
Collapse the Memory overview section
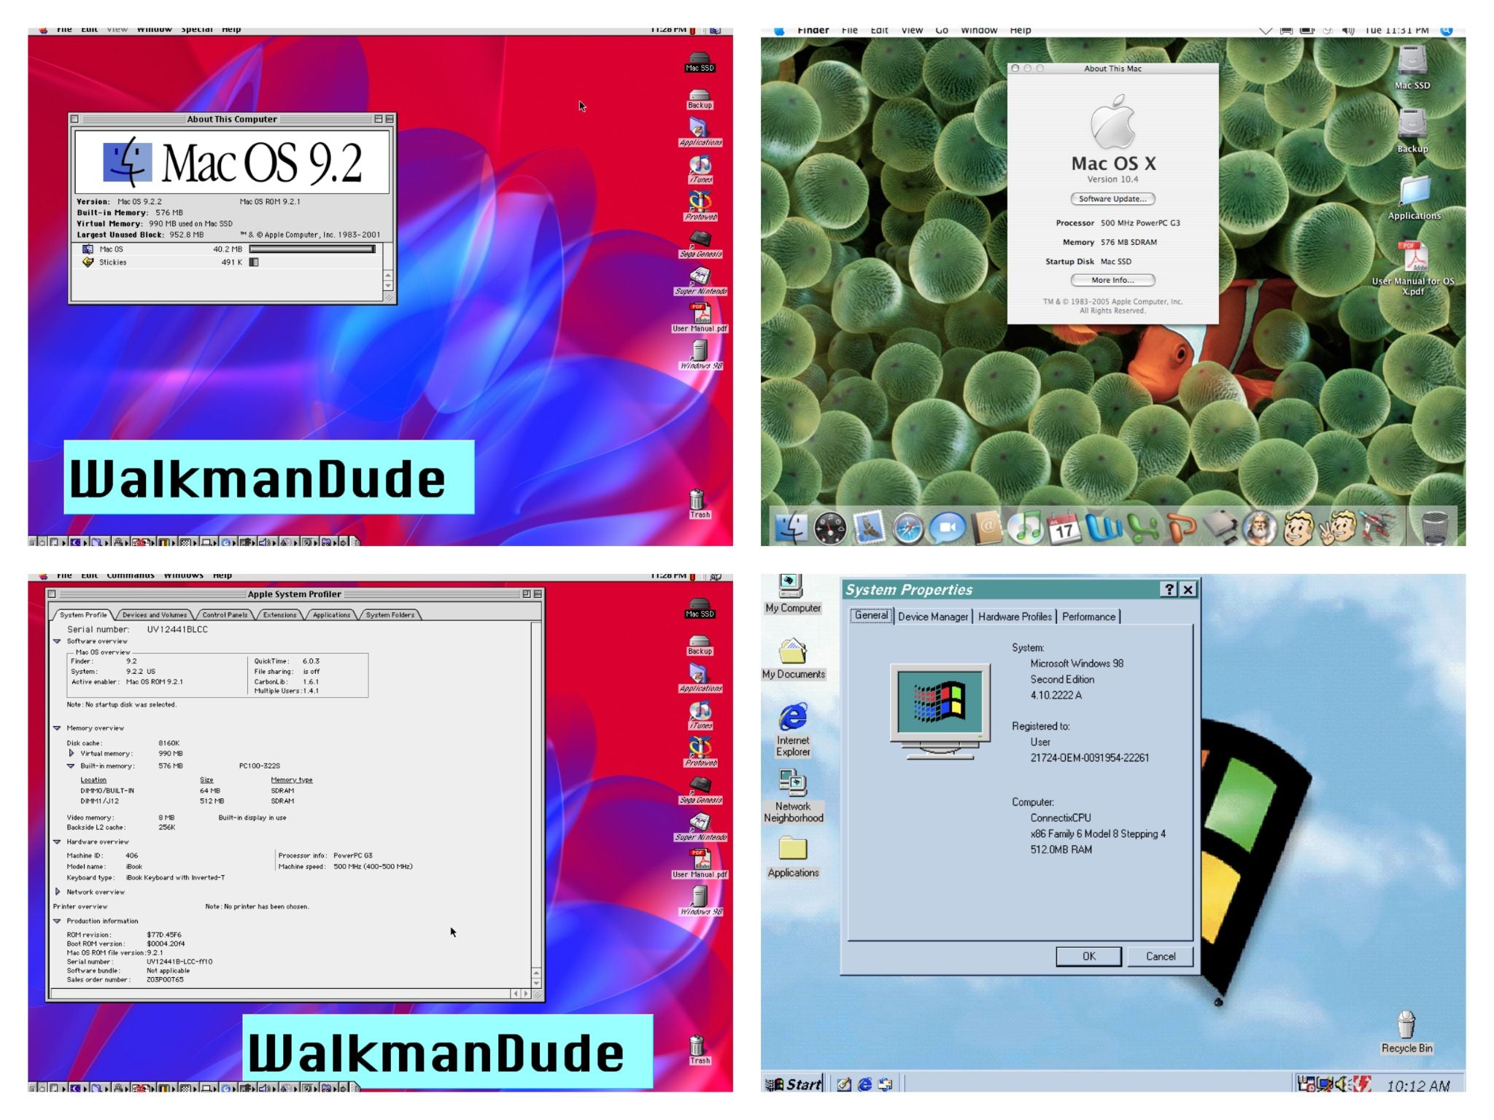click(57, 728)
